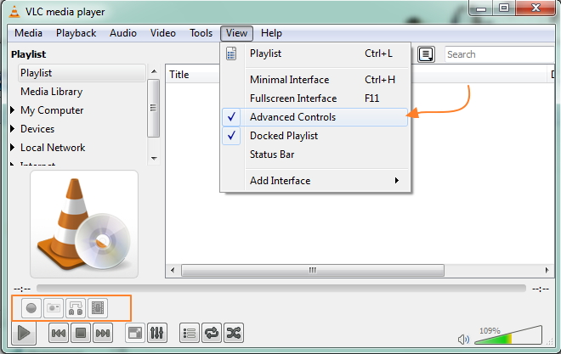
Task: Open the Playback menu
Action: (76, 33)
